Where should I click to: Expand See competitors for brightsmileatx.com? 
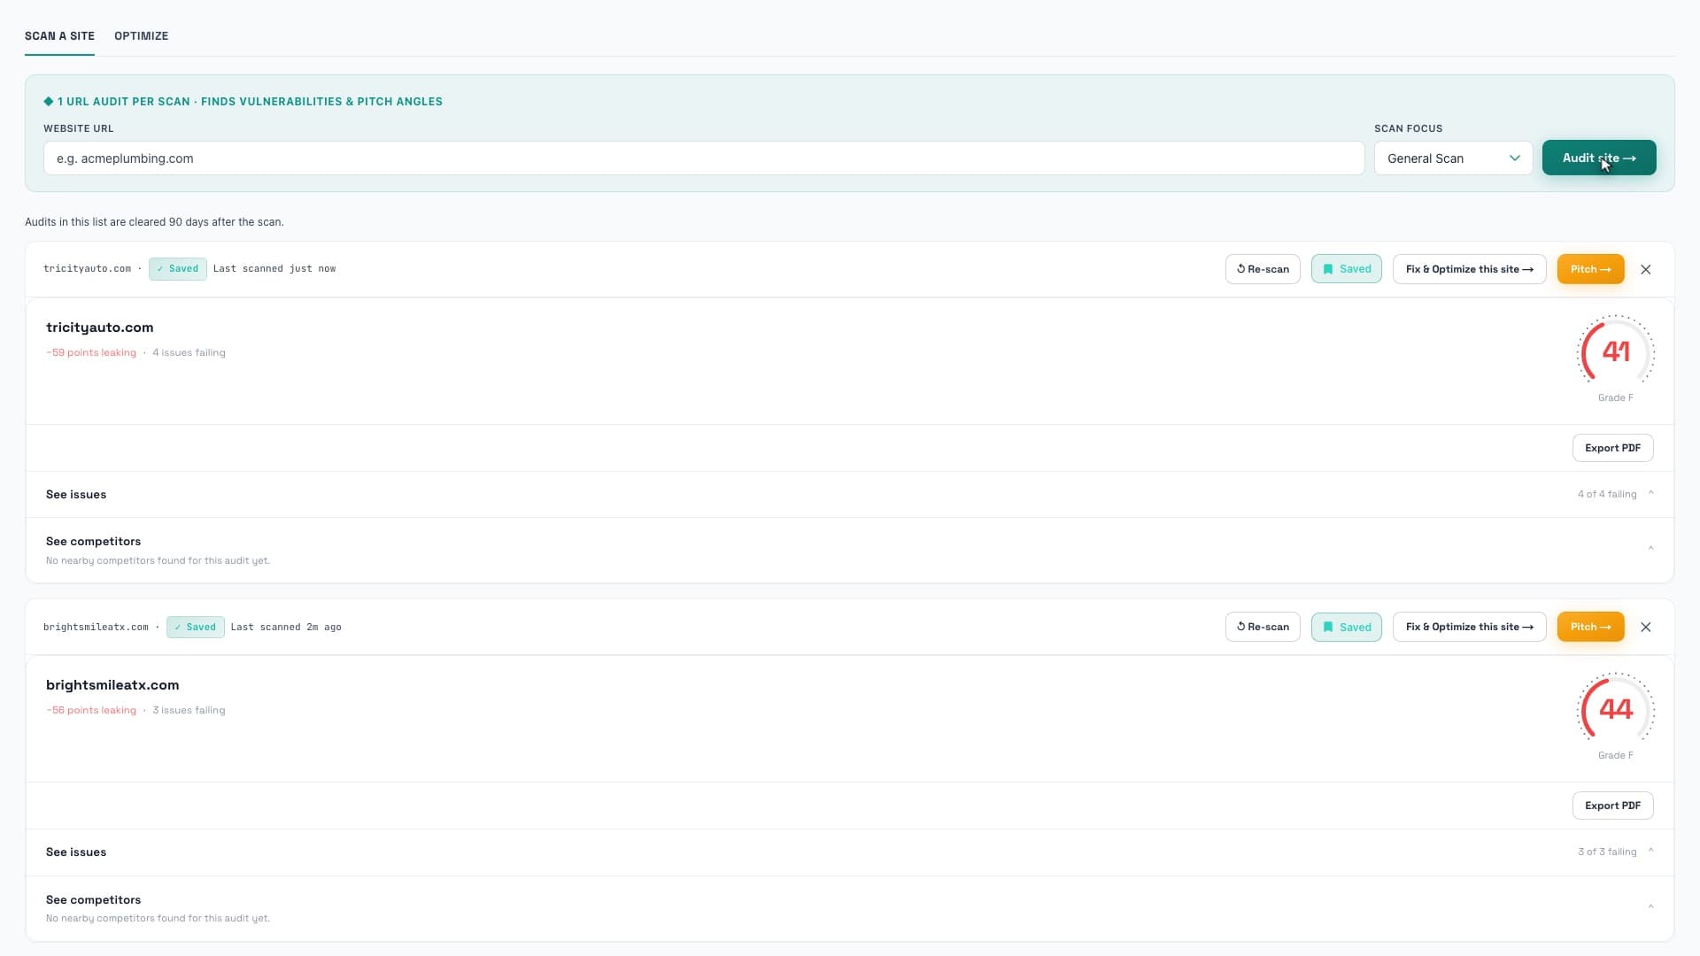[850, 908]
